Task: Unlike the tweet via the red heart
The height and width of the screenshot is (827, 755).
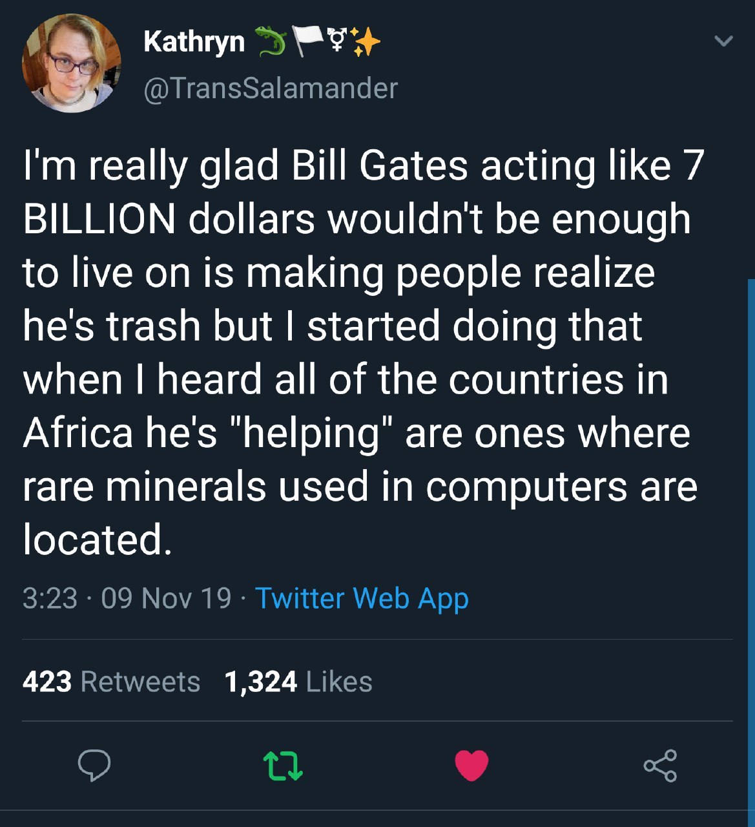Action: pos(471,766)
